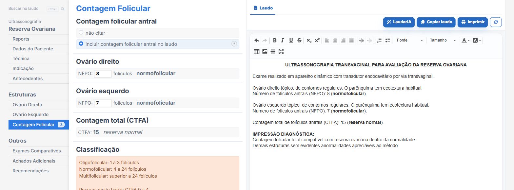This screenshot has width=514, height=190.
Task: Click the refresh report button
Action: (x=496, y=22)
